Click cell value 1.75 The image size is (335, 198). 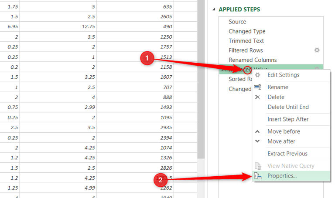[13, 7]
